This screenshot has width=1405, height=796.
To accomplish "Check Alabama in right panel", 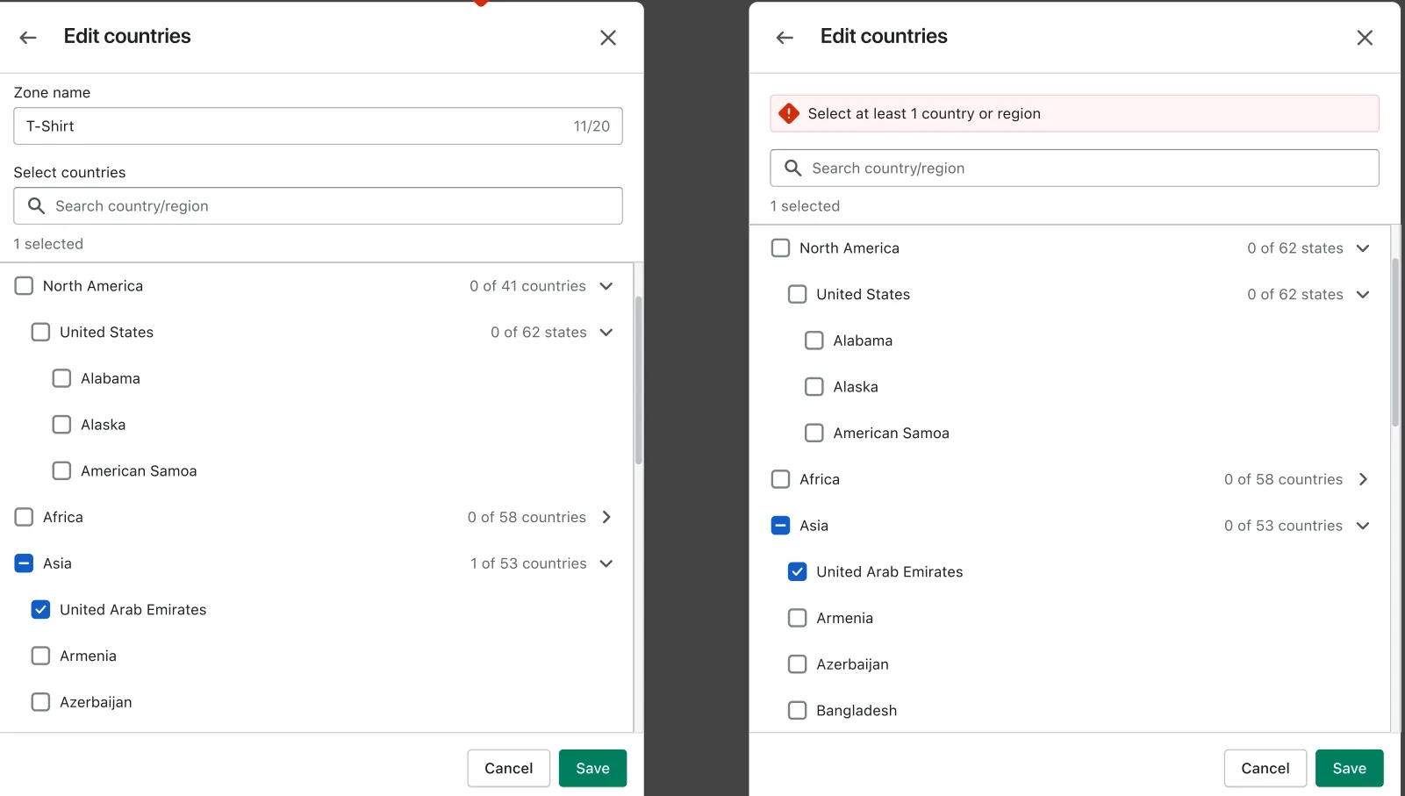I will [x=814, y=341].
